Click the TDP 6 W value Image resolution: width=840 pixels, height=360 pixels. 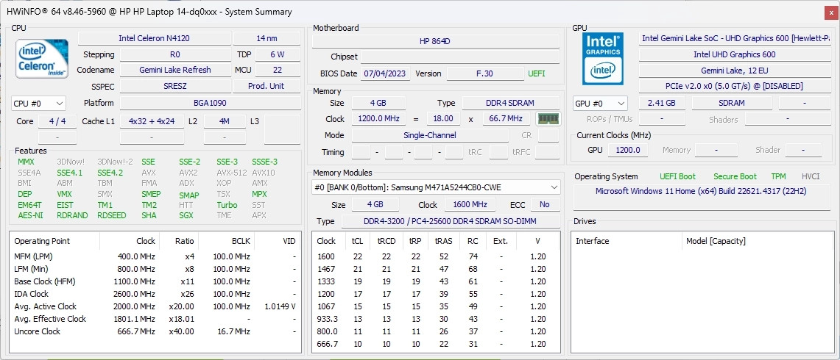(278, 54)
